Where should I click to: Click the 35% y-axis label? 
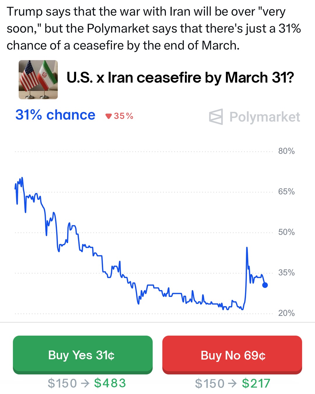(286, 273)
